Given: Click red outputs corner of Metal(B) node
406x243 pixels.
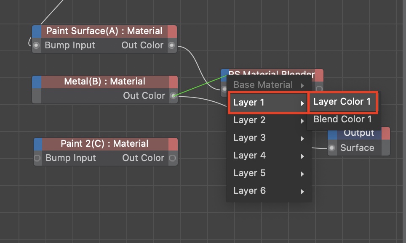Looking at the screenshot, I should click(x=173, y=82).
